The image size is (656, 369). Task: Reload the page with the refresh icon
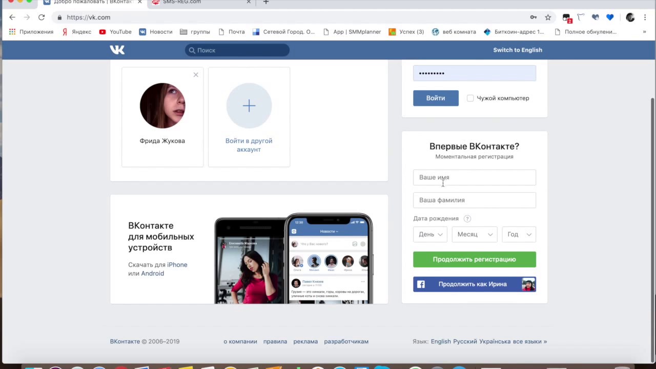pos(42,17)
